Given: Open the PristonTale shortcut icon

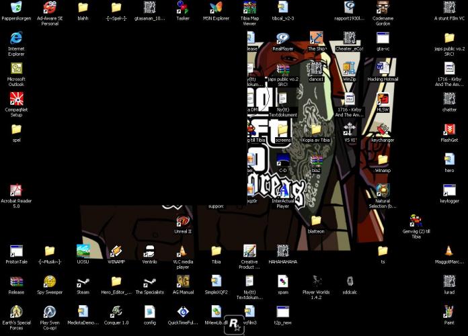Looking at the screenshot, I should point(16,251).
